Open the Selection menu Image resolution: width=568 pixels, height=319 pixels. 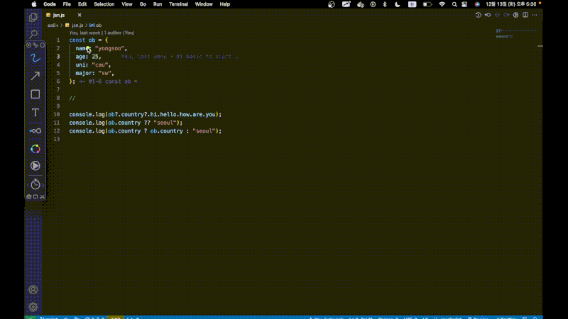click(x=104, y=4)
